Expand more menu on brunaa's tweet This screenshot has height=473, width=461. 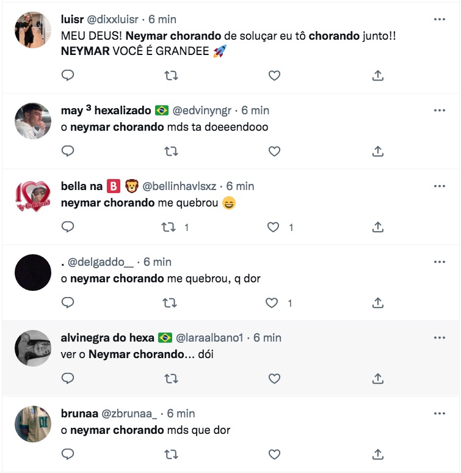click(439, 413)
